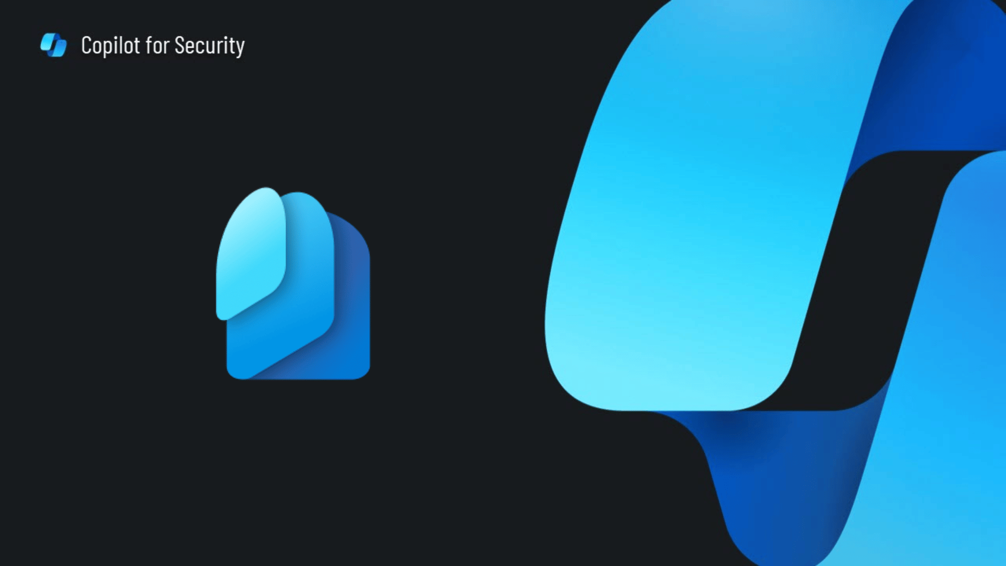Click the small shield-shaped Copilot icon

53,45
